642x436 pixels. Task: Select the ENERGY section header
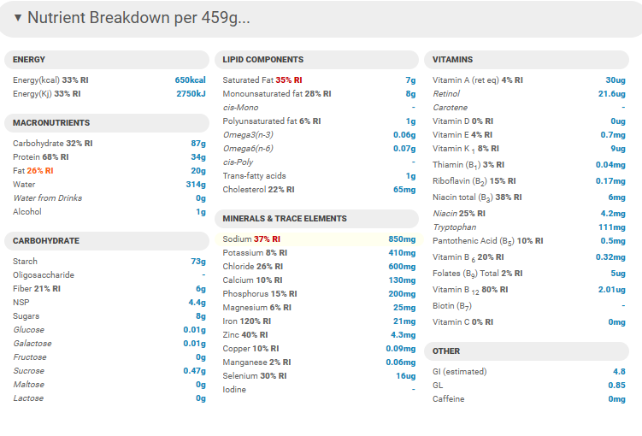coord(107,60)
